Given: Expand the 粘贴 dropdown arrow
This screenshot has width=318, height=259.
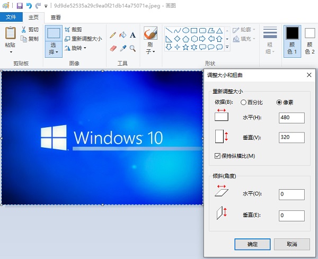Looking at the screenshot, I should (x=11, y=52).
